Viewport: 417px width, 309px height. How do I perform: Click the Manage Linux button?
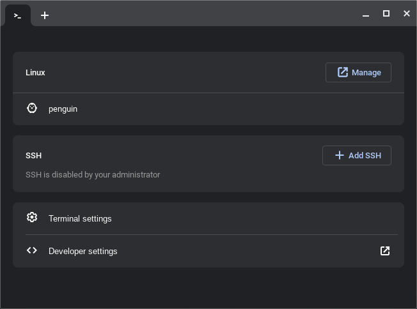(358, 73)
